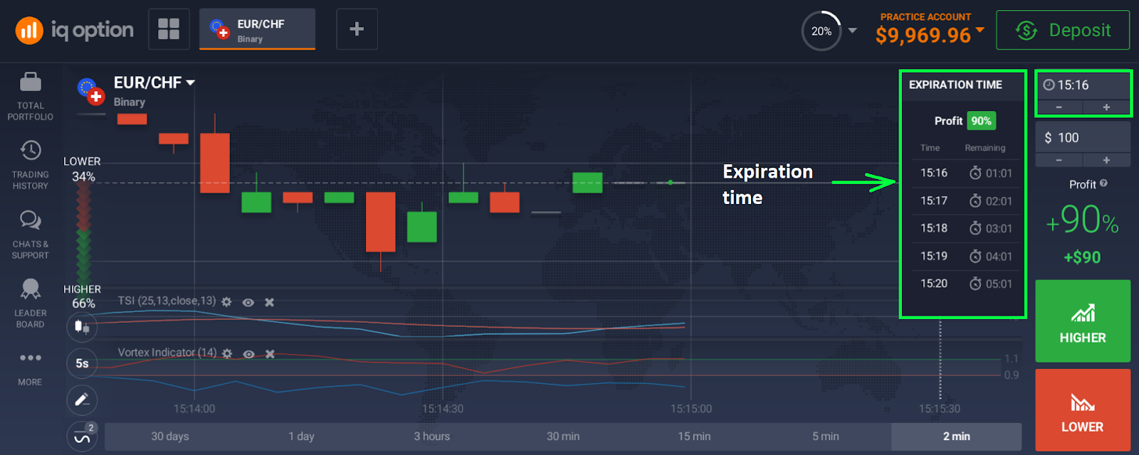
Task: Decrease expiration time with minus
Action: coord(1059,107)
